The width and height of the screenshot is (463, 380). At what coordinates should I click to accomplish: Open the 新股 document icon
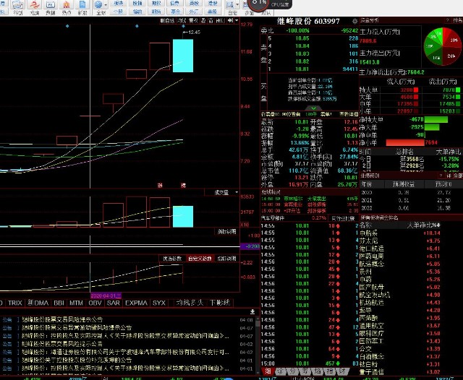click(82, 8)
